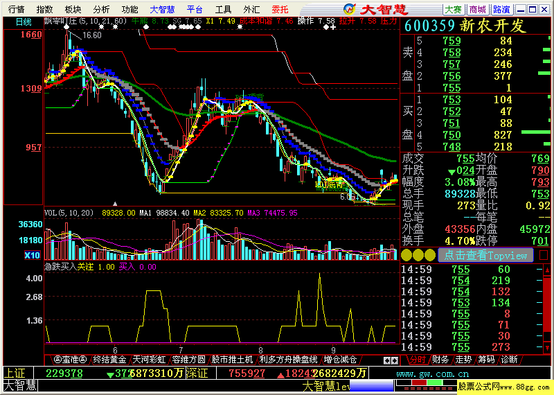Open the 板块 menu

tap(73, 9)
